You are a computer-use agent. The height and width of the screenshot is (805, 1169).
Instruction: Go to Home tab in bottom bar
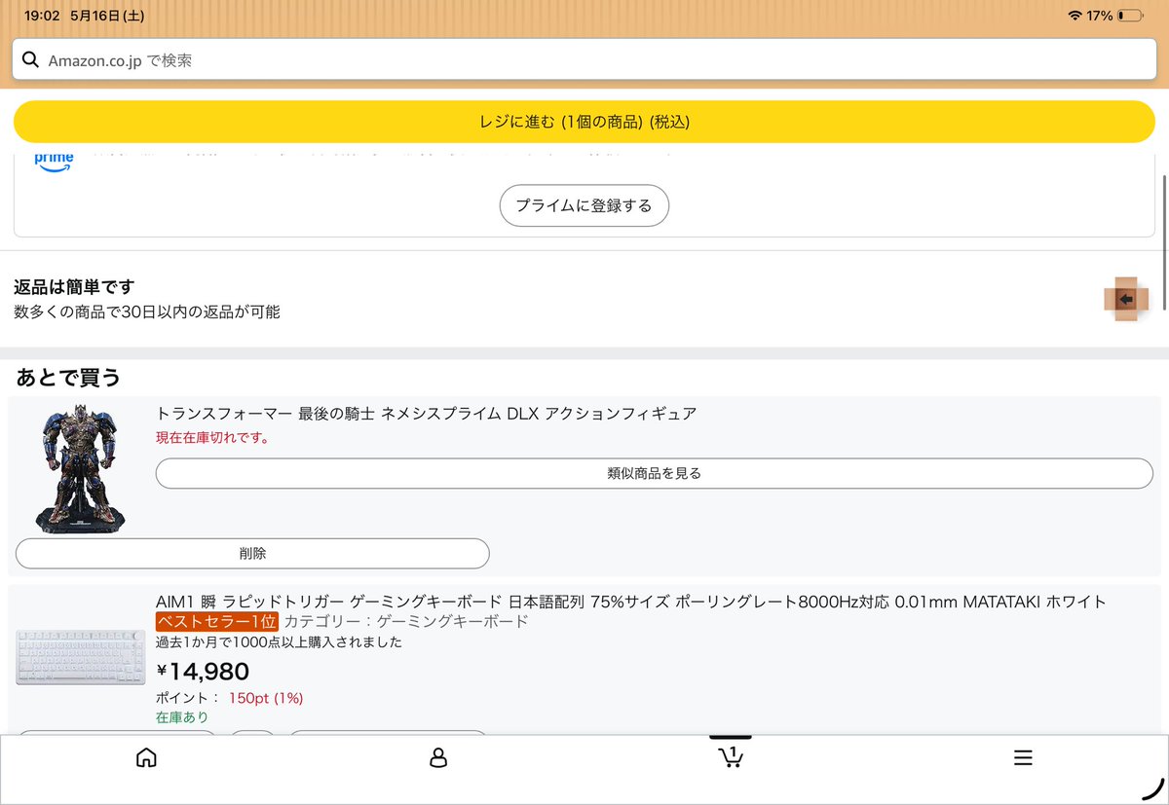(x=146, y=757)
